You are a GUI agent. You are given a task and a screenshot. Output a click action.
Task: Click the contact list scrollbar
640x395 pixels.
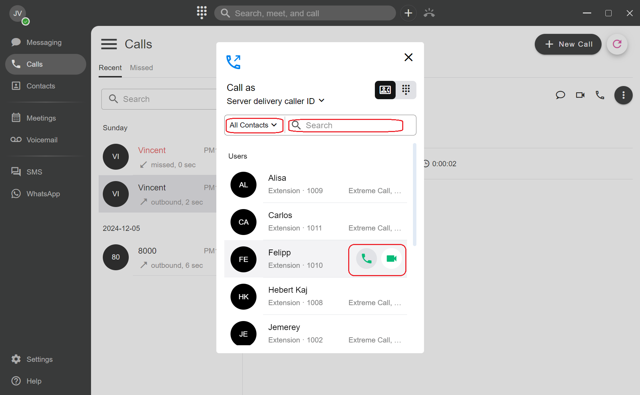[414, 194]
